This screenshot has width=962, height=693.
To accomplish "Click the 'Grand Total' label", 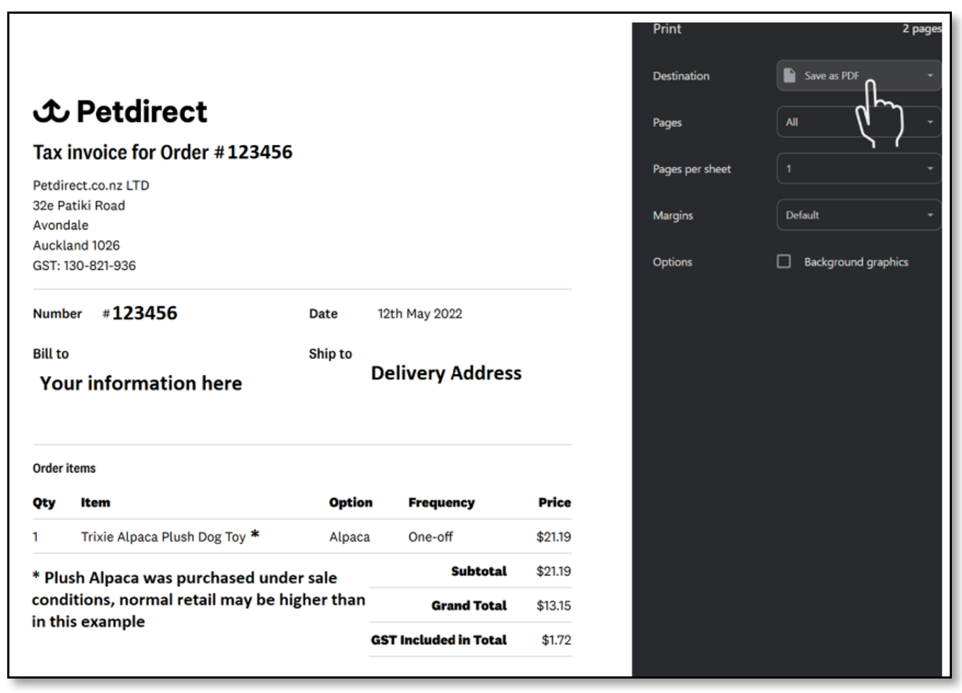I will pyautogui.click(x=469, y=606).
